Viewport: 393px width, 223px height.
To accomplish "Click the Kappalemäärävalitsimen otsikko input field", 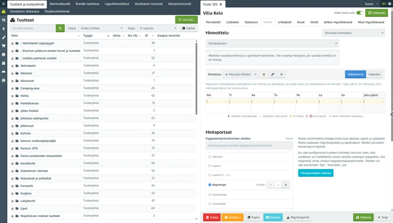I will [x=249, y=145].
